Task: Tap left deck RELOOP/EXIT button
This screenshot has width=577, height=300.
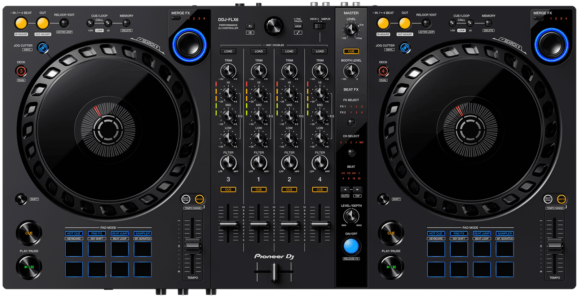Action: 64,23
